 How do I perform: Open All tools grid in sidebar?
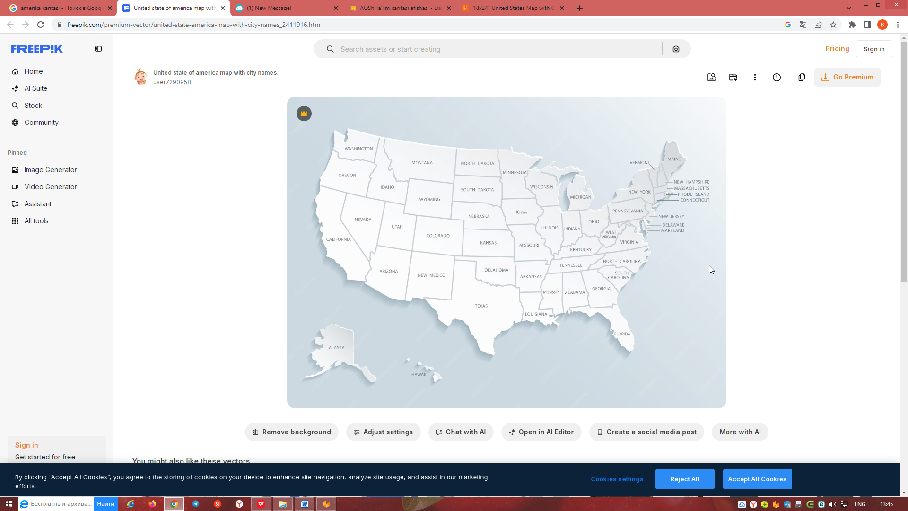point(36,221)
